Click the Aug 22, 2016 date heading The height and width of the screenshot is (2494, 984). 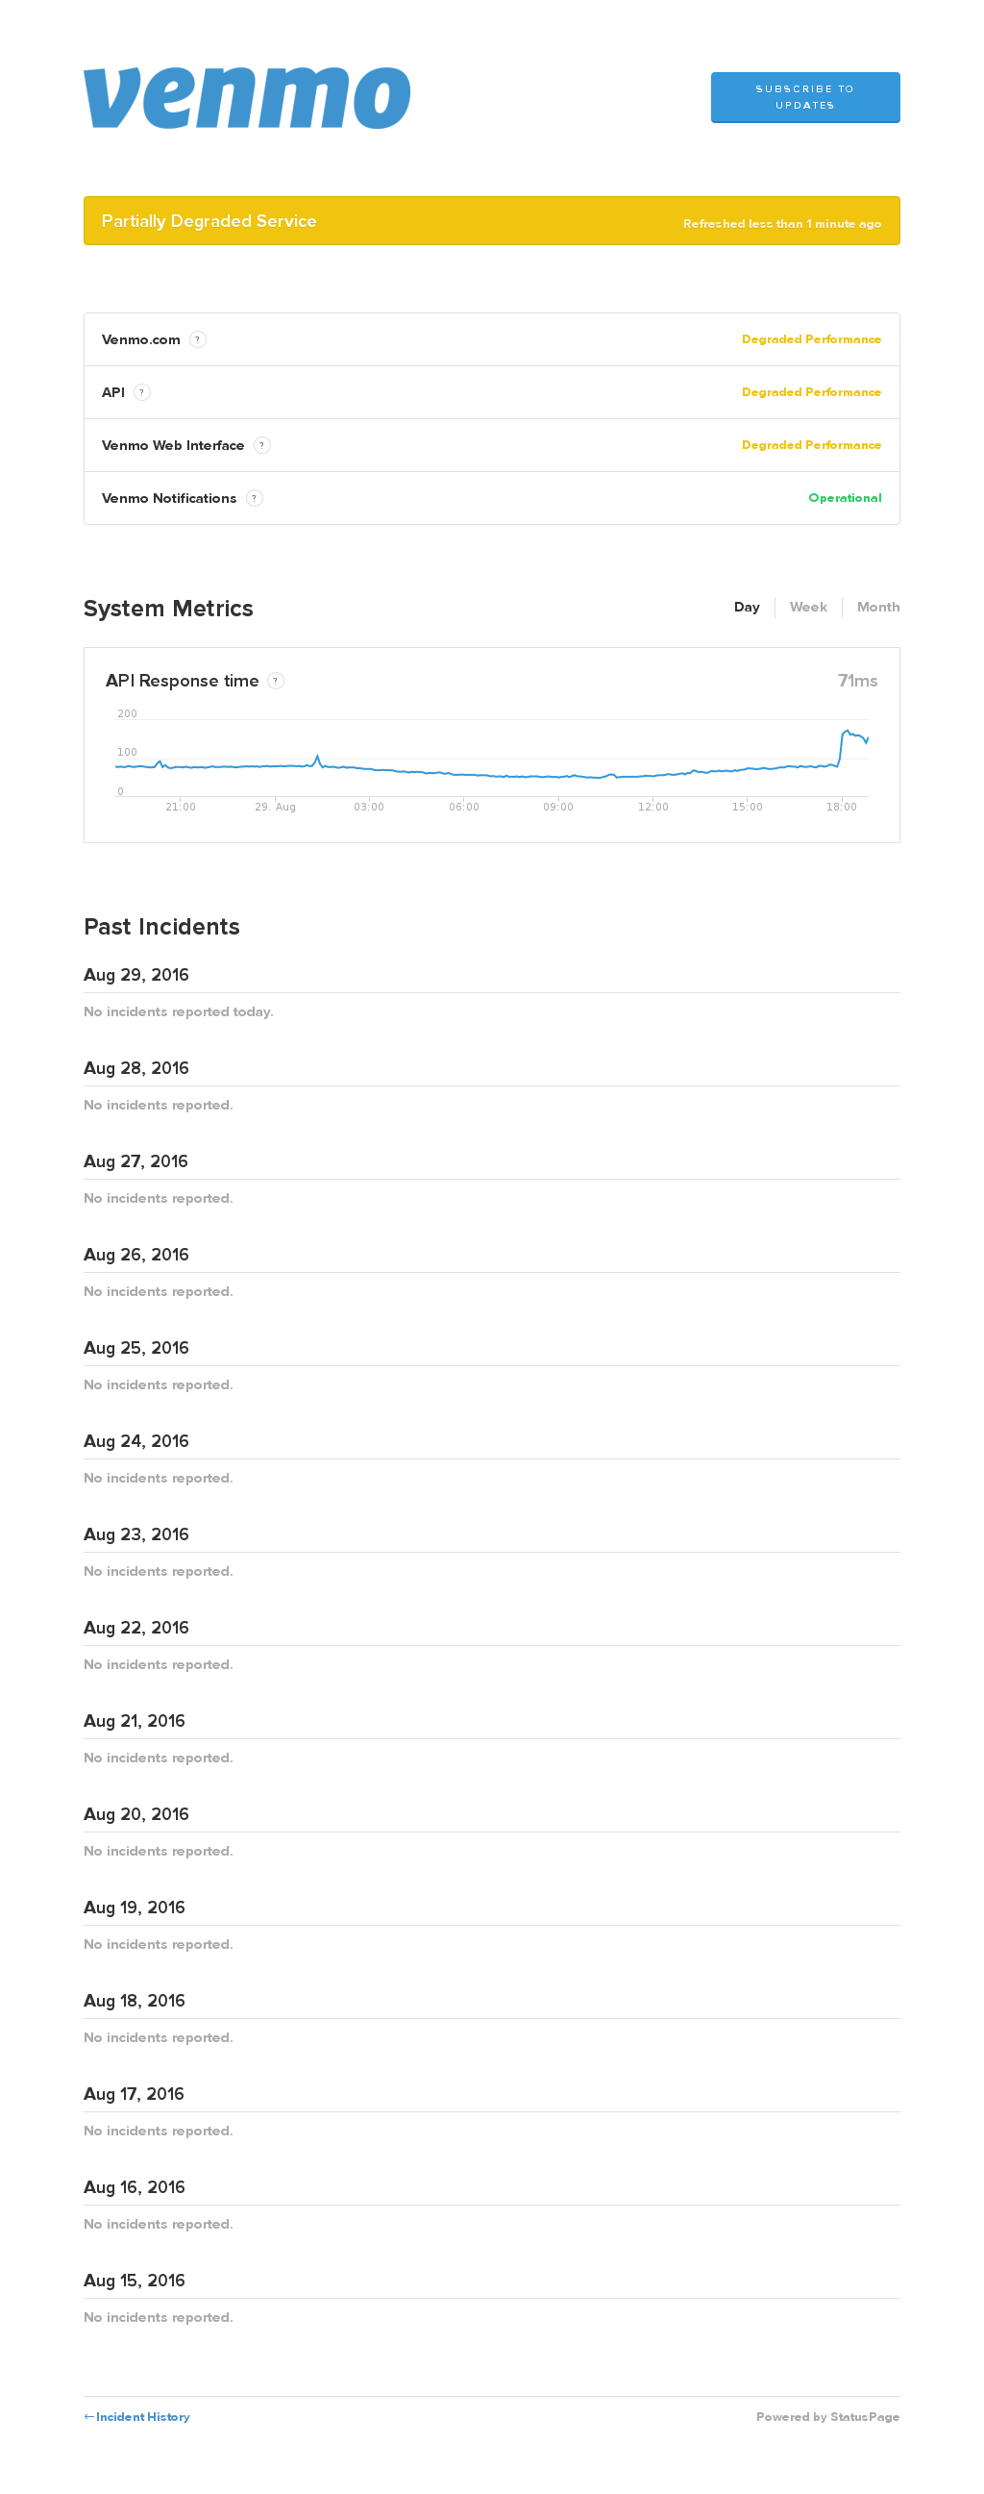[135, 1629]
